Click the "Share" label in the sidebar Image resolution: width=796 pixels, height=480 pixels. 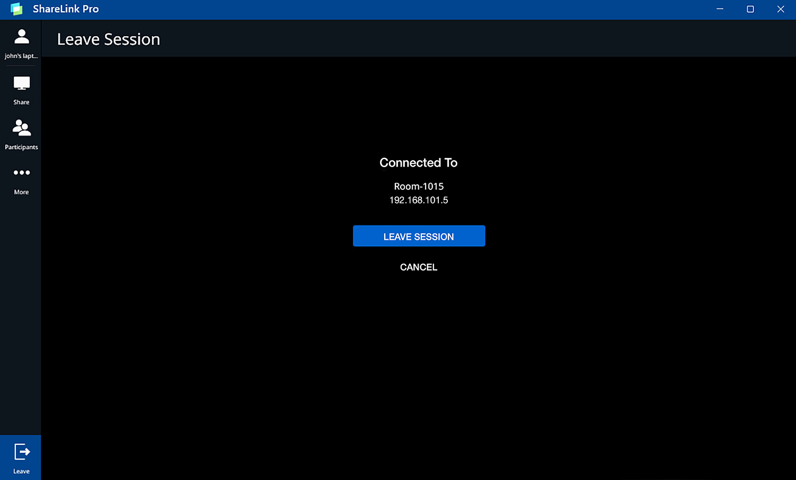21,102
